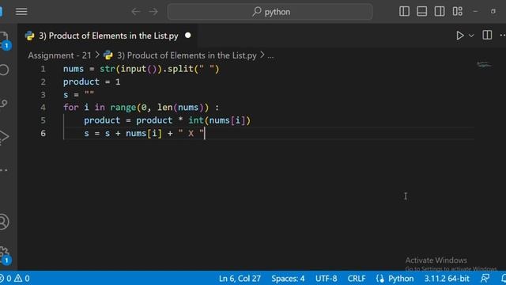Go forward using the right navigation arrow
This screenshot has height=285, width=506.
click(153, 12)
